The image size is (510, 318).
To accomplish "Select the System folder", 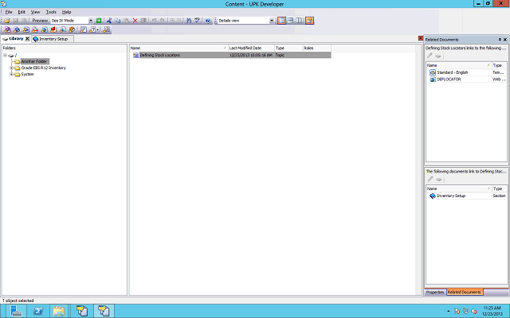I will tap(28, 74).
